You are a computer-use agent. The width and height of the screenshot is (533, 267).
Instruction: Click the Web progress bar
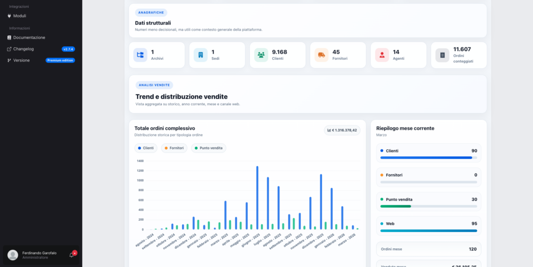pos(428,231)
